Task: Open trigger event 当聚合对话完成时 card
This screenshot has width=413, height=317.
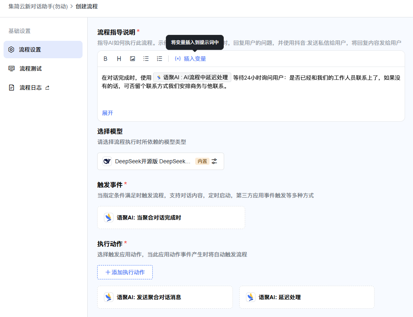Action: click(x=171, y=218)
